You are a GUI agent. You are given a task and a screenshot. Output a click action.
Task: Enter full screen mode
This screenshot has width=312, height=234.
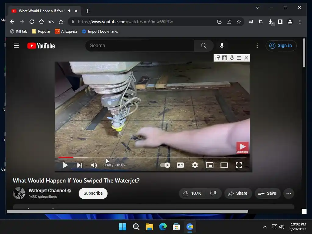pos(239,165)
